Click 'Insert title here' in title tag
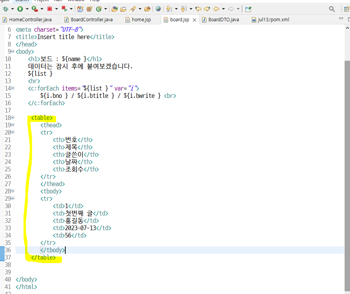The width and height of the screenshot is (350, 294). [63, 37]
